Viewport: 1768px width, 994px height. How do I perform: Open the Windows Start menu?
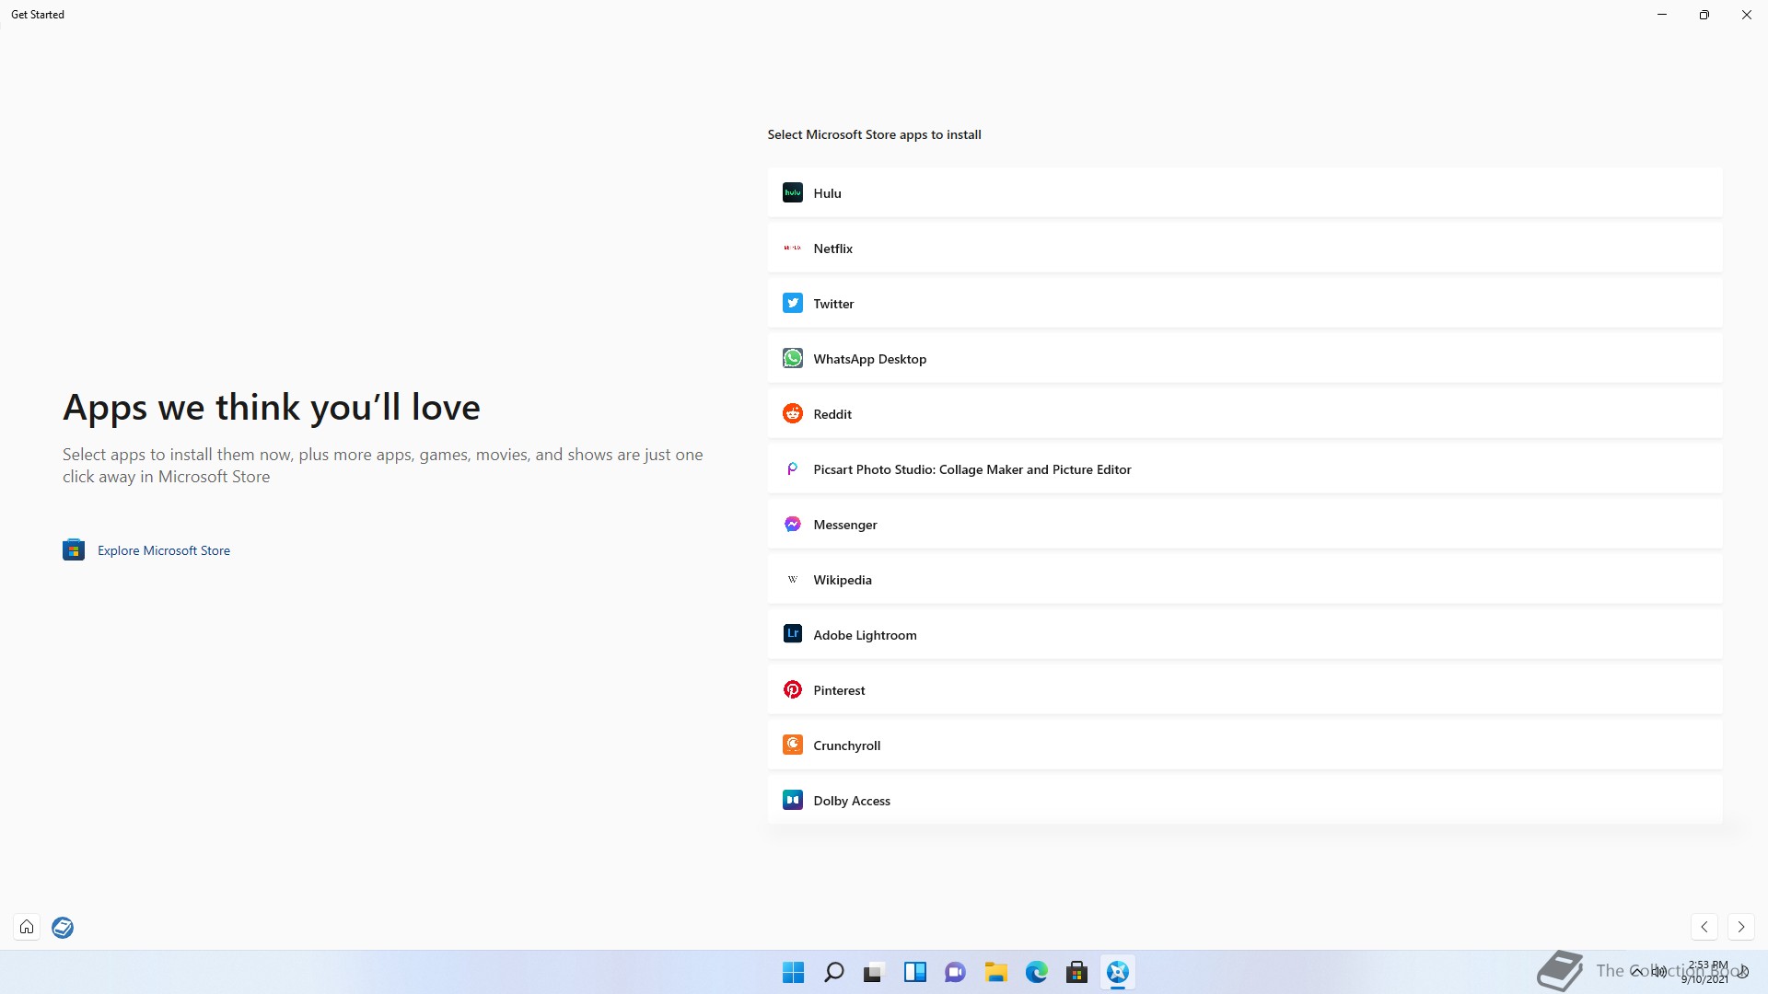(793, 972)
